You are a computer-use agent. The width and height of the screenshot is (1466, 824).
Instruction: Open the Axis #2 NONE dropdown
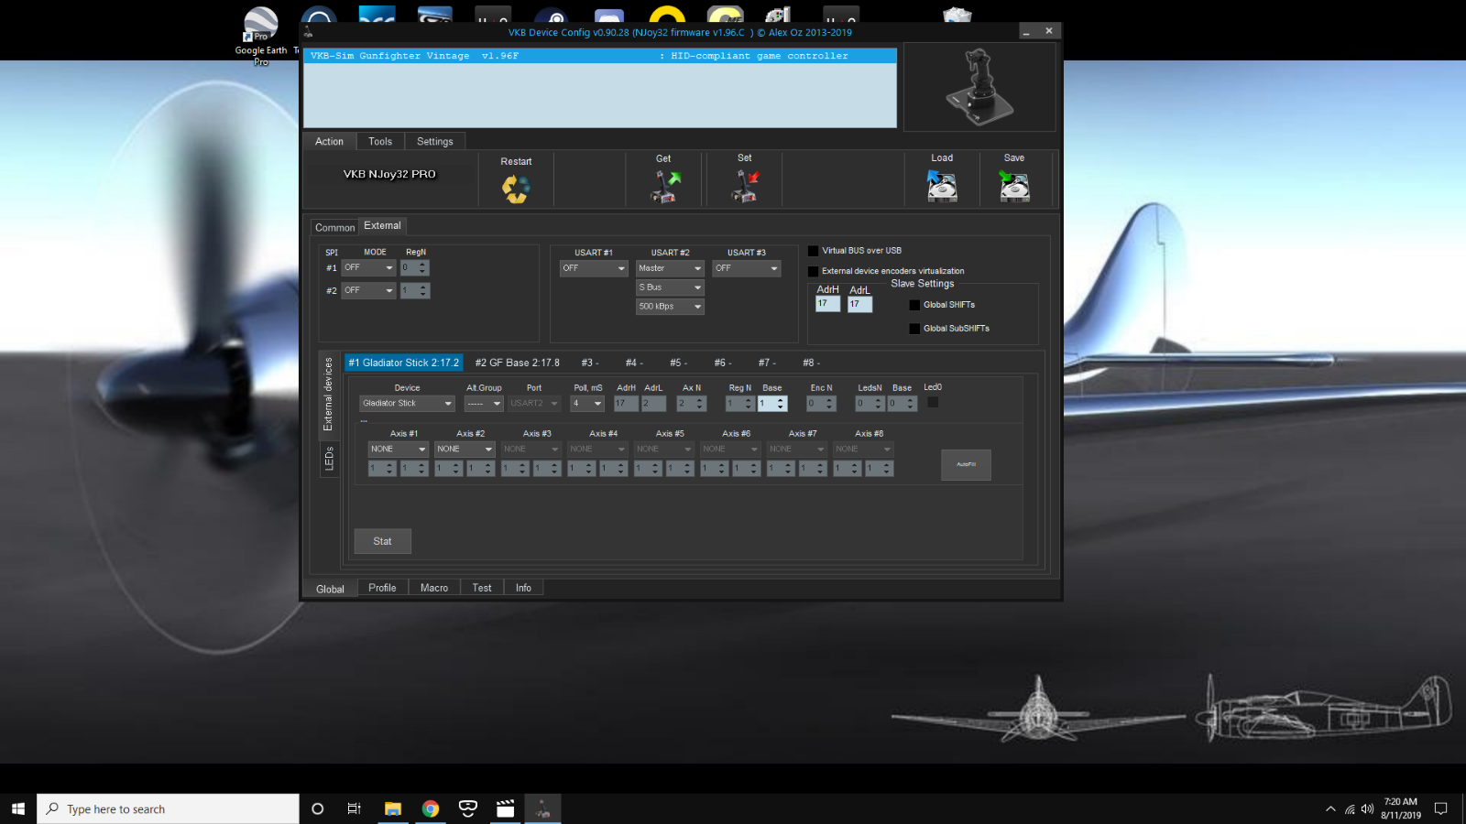pyautogui.click(x=465, y=450)
